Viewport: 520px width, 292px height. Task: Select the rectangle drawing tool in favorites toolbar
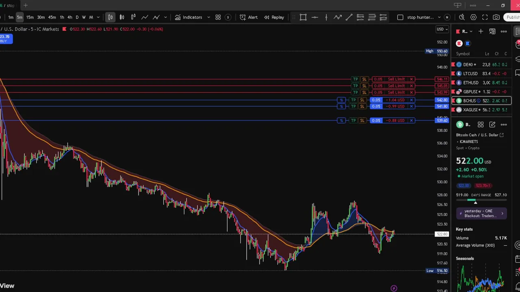303,17
